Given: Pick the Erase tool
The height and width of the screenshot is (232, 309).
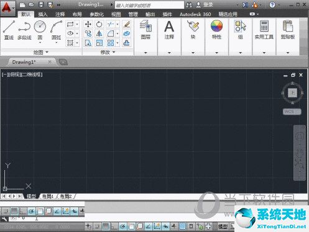Looking at the screenshot, I should coord(126,24).
